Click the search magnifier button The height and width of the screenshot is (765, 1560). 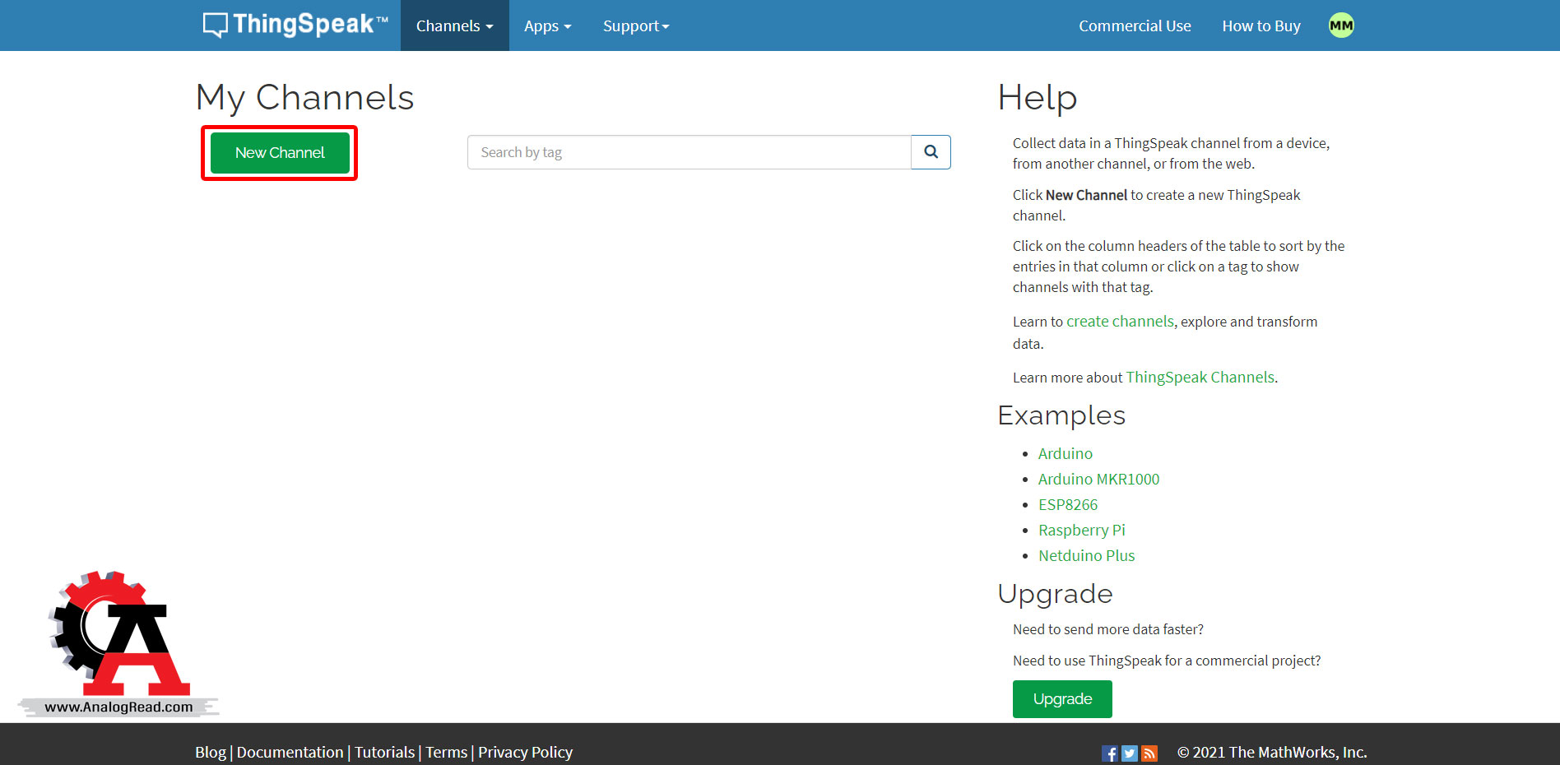pyautogui.click(x=931, y=152)
